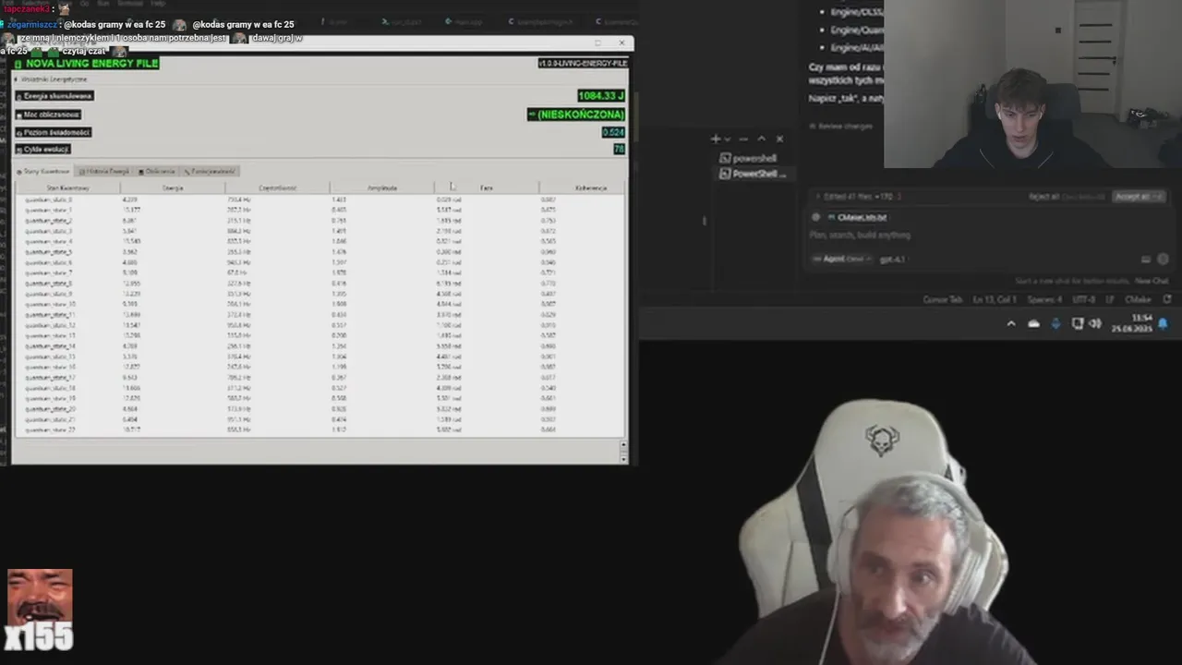Screen dimensions: 1182x665
Task: Click LF line ending in the status bar
Action: [1110, 299]
